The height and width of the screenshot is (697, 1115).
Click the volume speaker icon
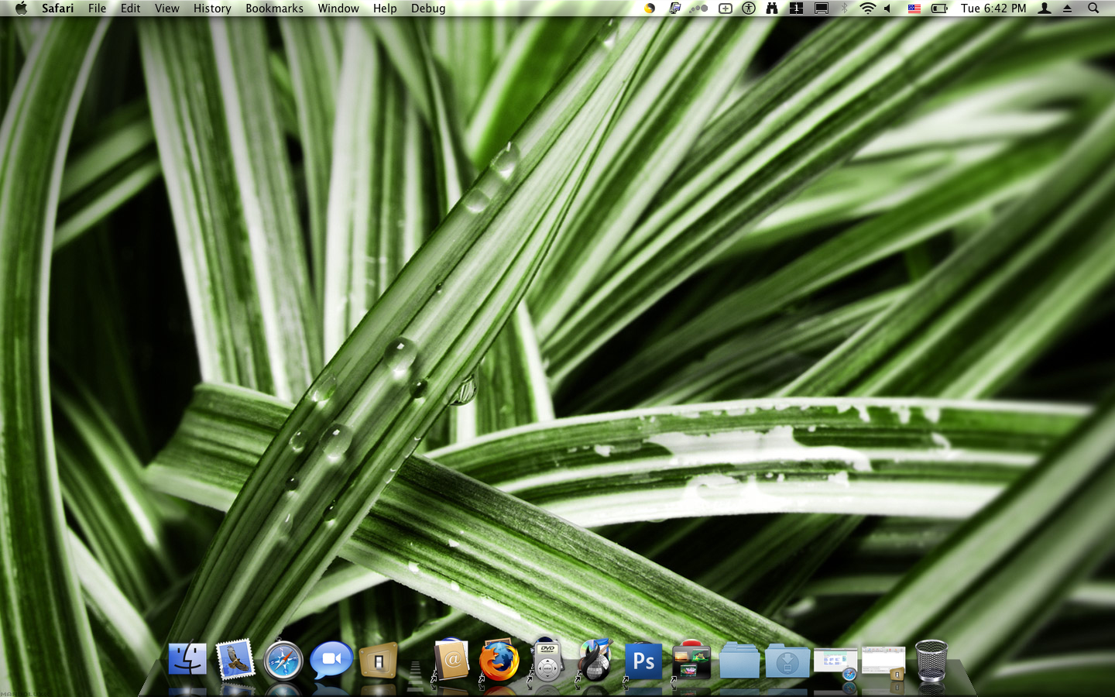tap(888, 9)
